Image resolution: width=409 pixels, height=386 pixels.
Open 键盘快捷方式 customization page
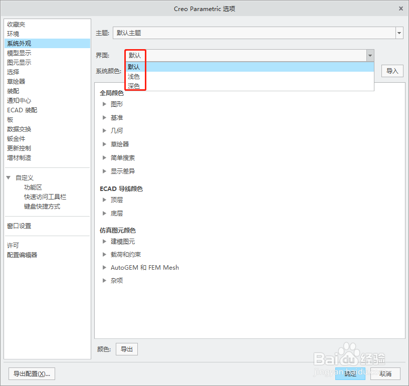click(42, 207)
